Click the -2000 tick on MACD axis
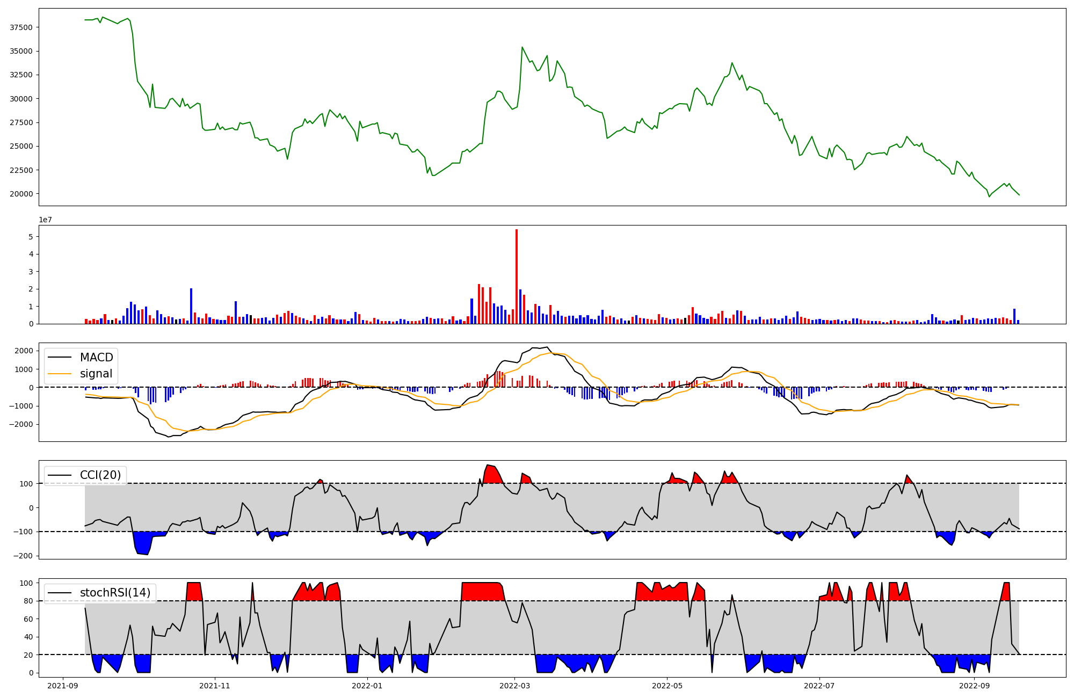 [x=21, y=424]
